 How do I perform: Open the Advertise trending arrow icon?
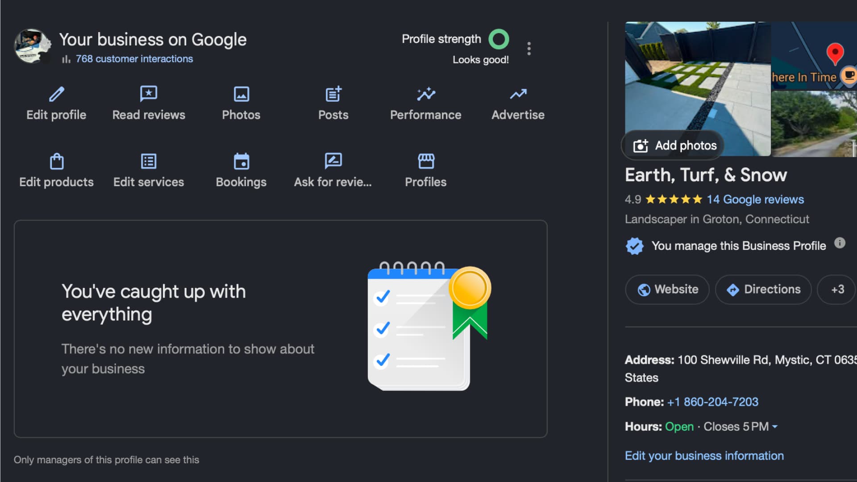coord(518,94)
